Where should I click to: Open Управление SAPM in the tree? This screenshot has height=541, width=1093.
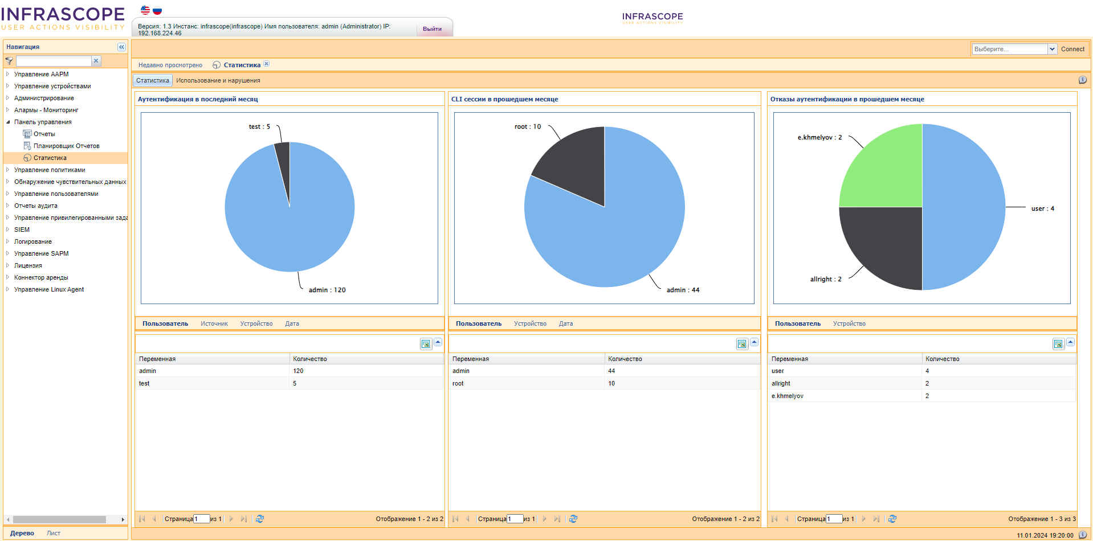pyautogui.click(x=42, y=253)
